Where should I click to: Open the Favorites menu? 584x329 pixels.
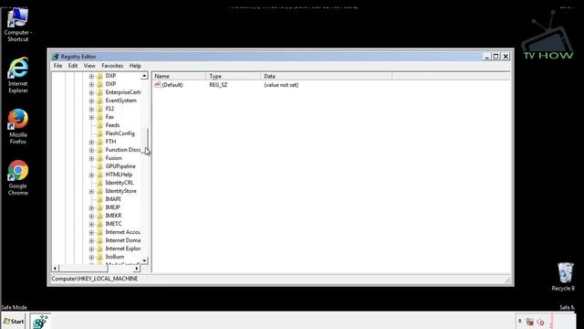112,66
